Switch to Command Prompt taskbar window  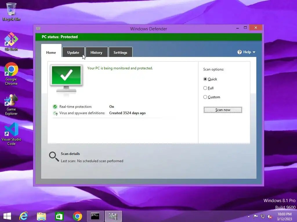[x=95, y=216]
